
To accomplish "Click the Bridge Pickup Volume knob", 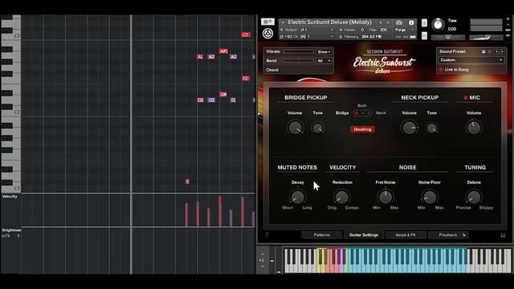I will (295, 128).
